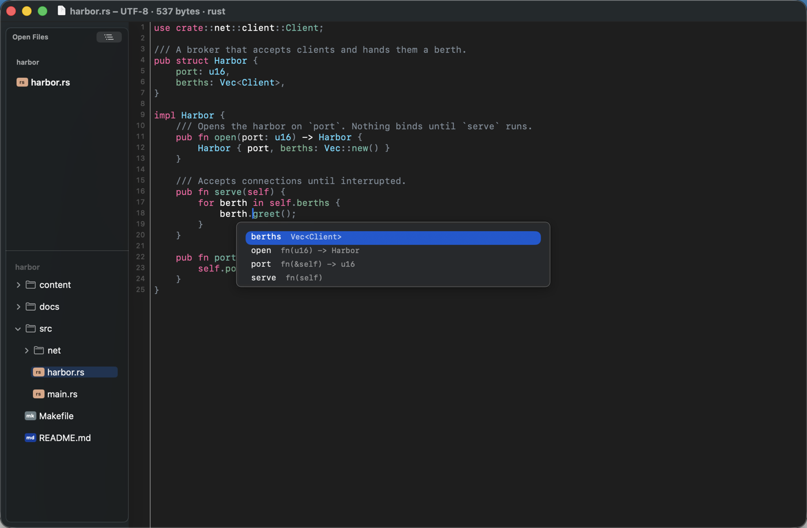This screenshot has height=528, width=807.
Task: Expand the net folder chevron
Action: click(27, 350)
